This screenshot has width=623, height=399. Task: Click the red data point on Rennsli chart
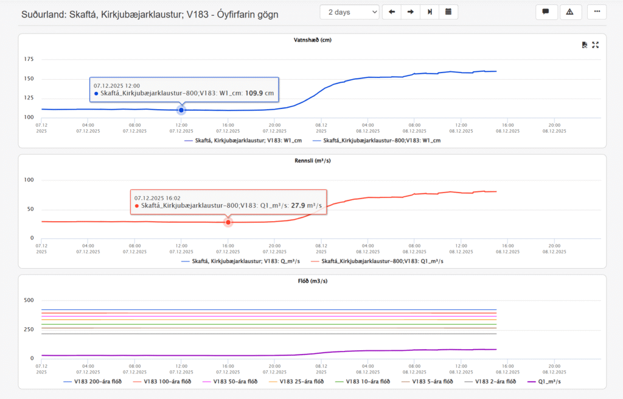pos(228,222)
